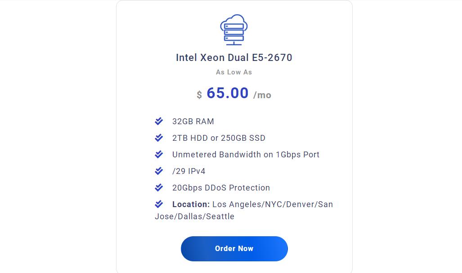Click the 20Gbps DDoS Protection text
This screenshot has width=462, height=273.
click(x=221, y=188)
